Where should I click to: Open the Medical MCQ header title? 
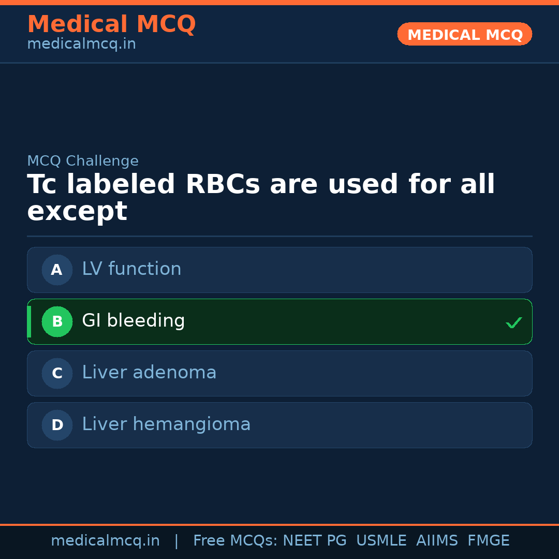point(111,24)
